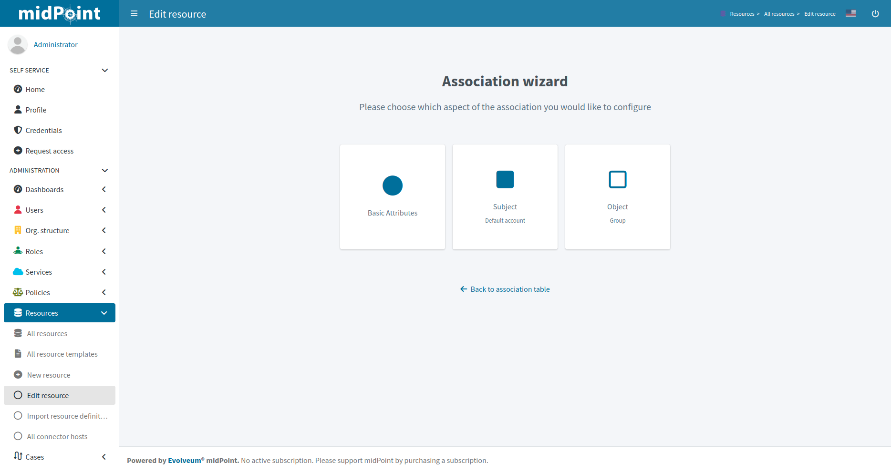This screenshot has width=891, height=473.
Task: Click the Administrator avatar icon
Action: [x=18, y=45]
